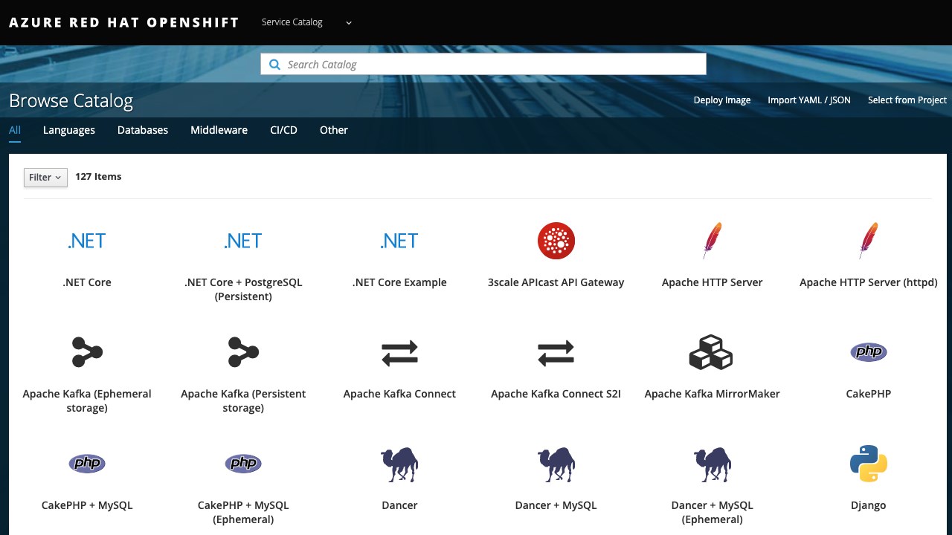Focus the Search Catalog input field
The height and width of the screenshot is (535, 952).
click(x=483, y=65)
